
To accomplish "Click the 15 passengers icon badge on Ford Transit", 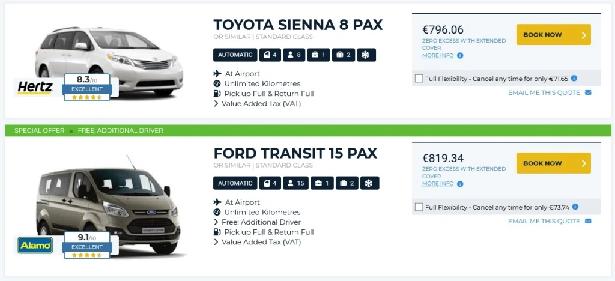I will point(296,183).
